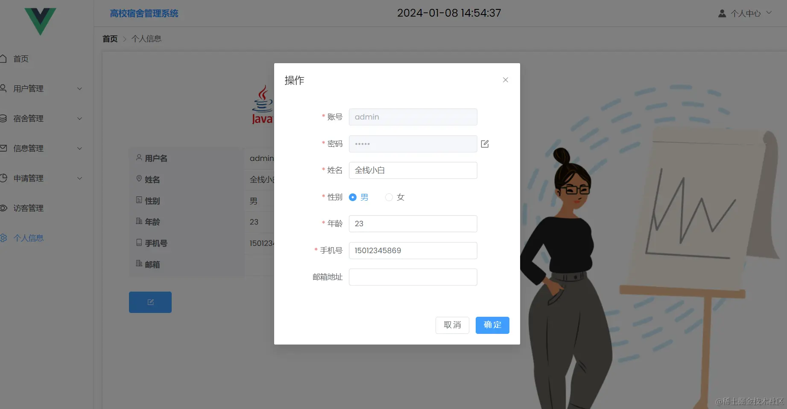Click the user icon in the 用户名 row
Viewport: 787px width, 409px height.
coord(139,158)
